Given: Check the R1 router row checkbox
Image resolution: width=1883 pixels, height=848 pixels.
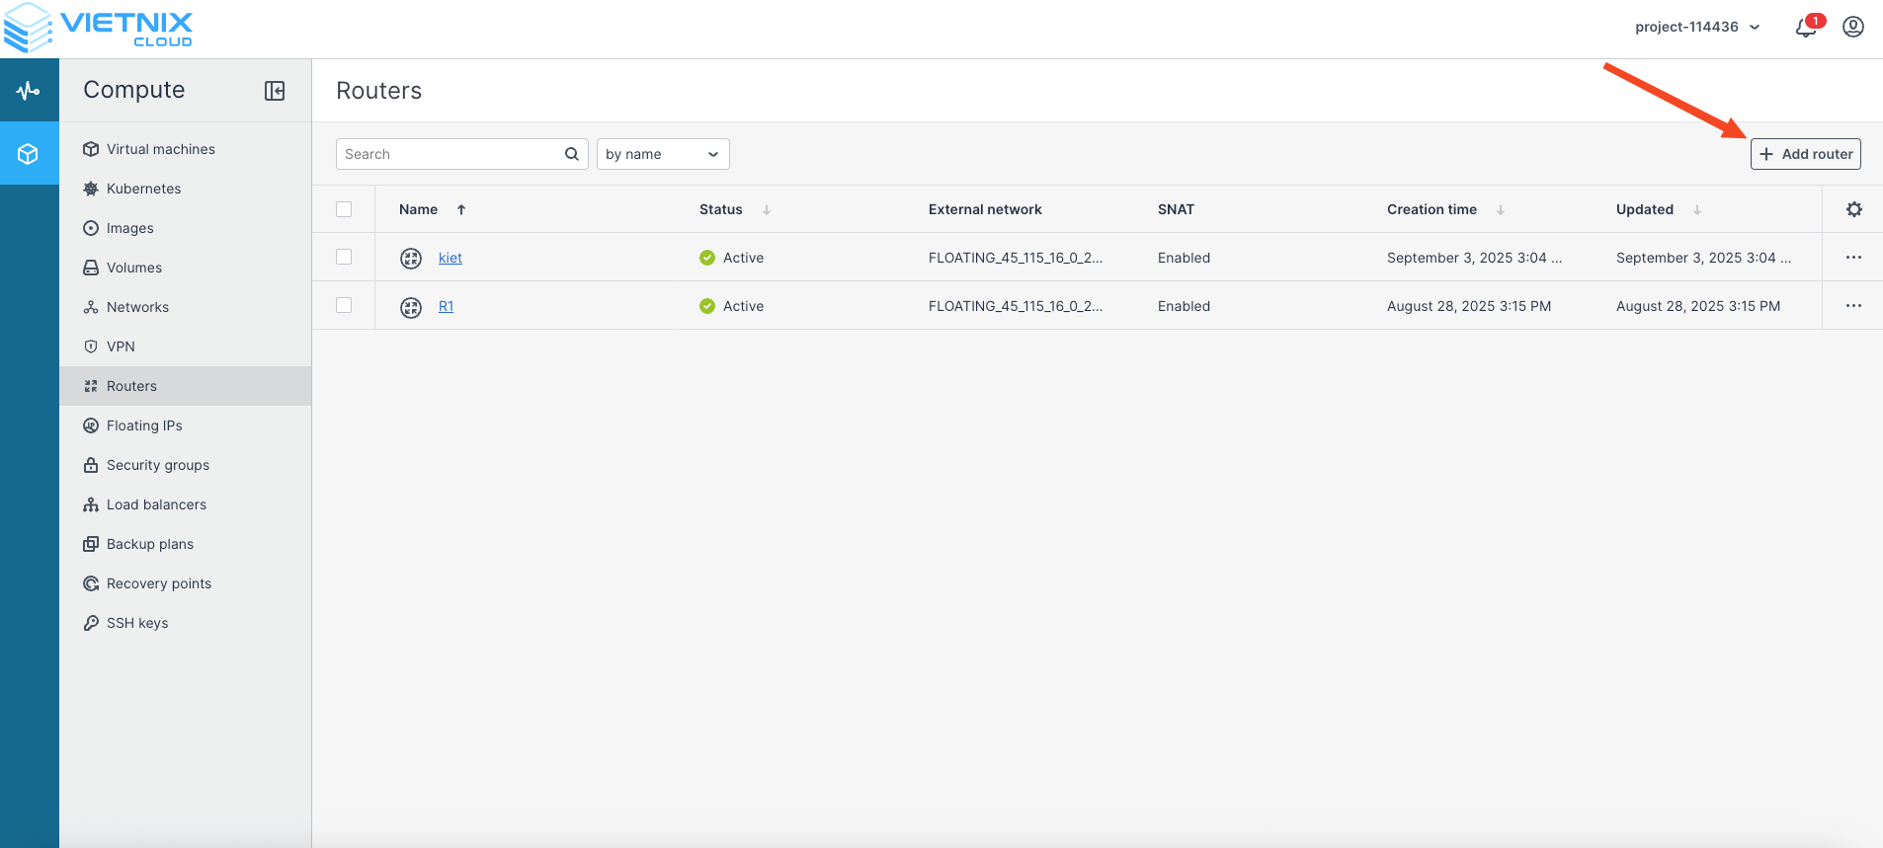Looking at the screenshot, I should (344, 305).
